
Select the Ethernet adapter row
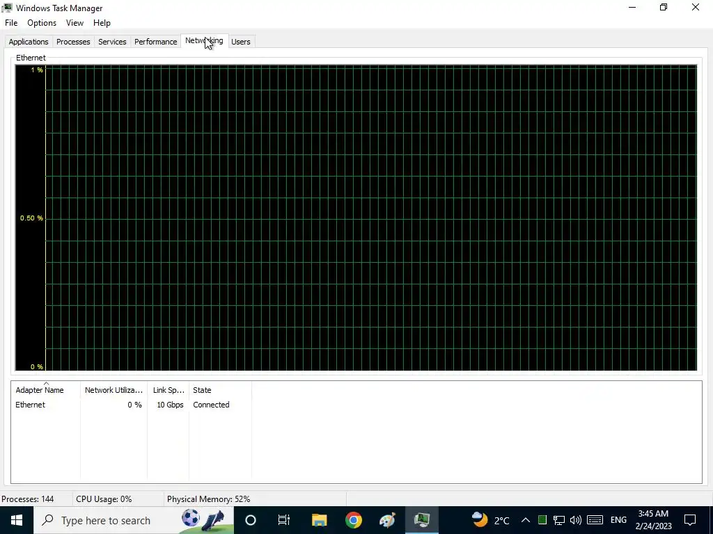[131, 405]
